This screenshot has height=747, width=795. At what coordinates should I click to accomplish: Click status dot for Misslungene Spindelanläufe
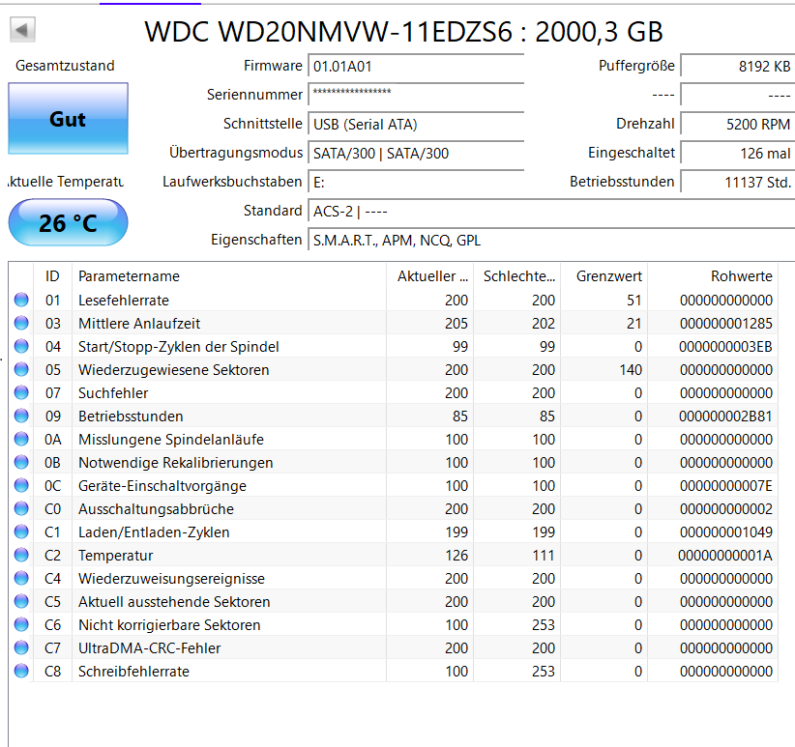pyautogui.click(x=21, y=439)
